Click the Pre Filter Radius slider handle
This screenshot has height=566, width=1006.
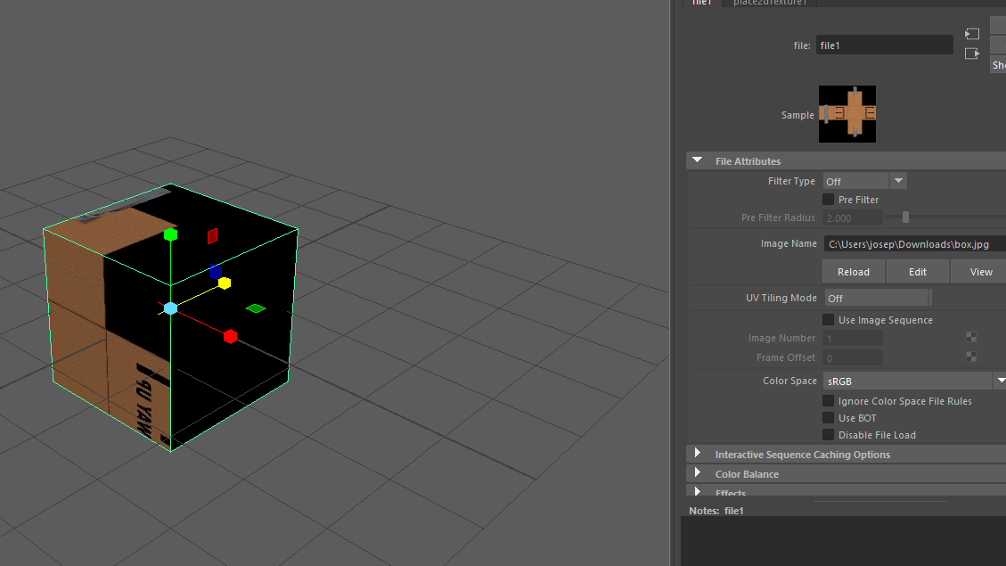[x=905, y=217]
